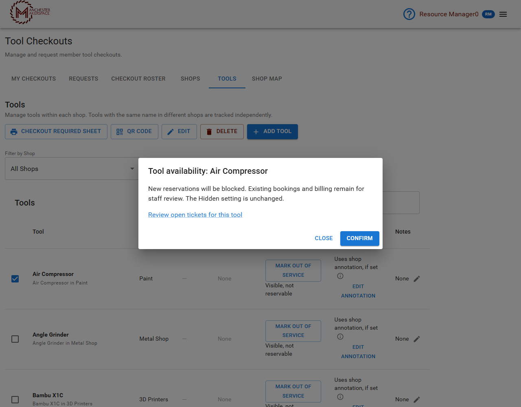Click the info icon in Bambu X1C row
521x407 pixels.
(340, 397)
